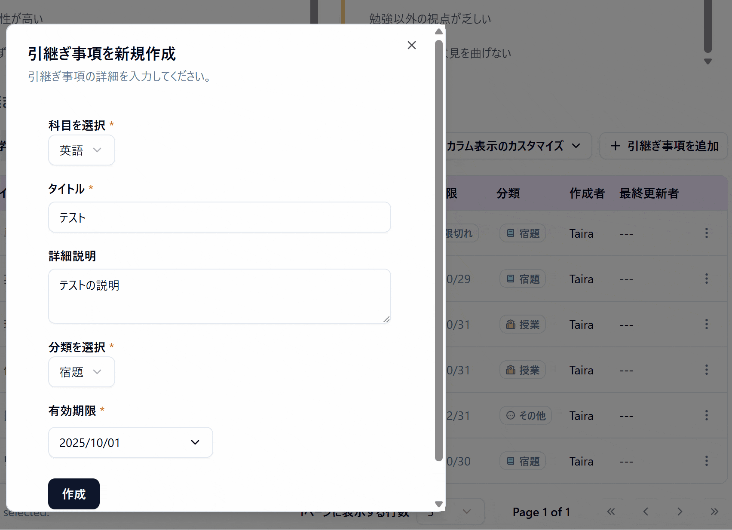
Task: Click the 作成 submit button
Action: coord(74,494)
